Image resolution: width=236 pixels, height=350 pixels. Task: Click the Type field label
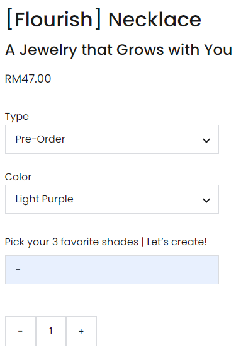click(x=17, y=117)
